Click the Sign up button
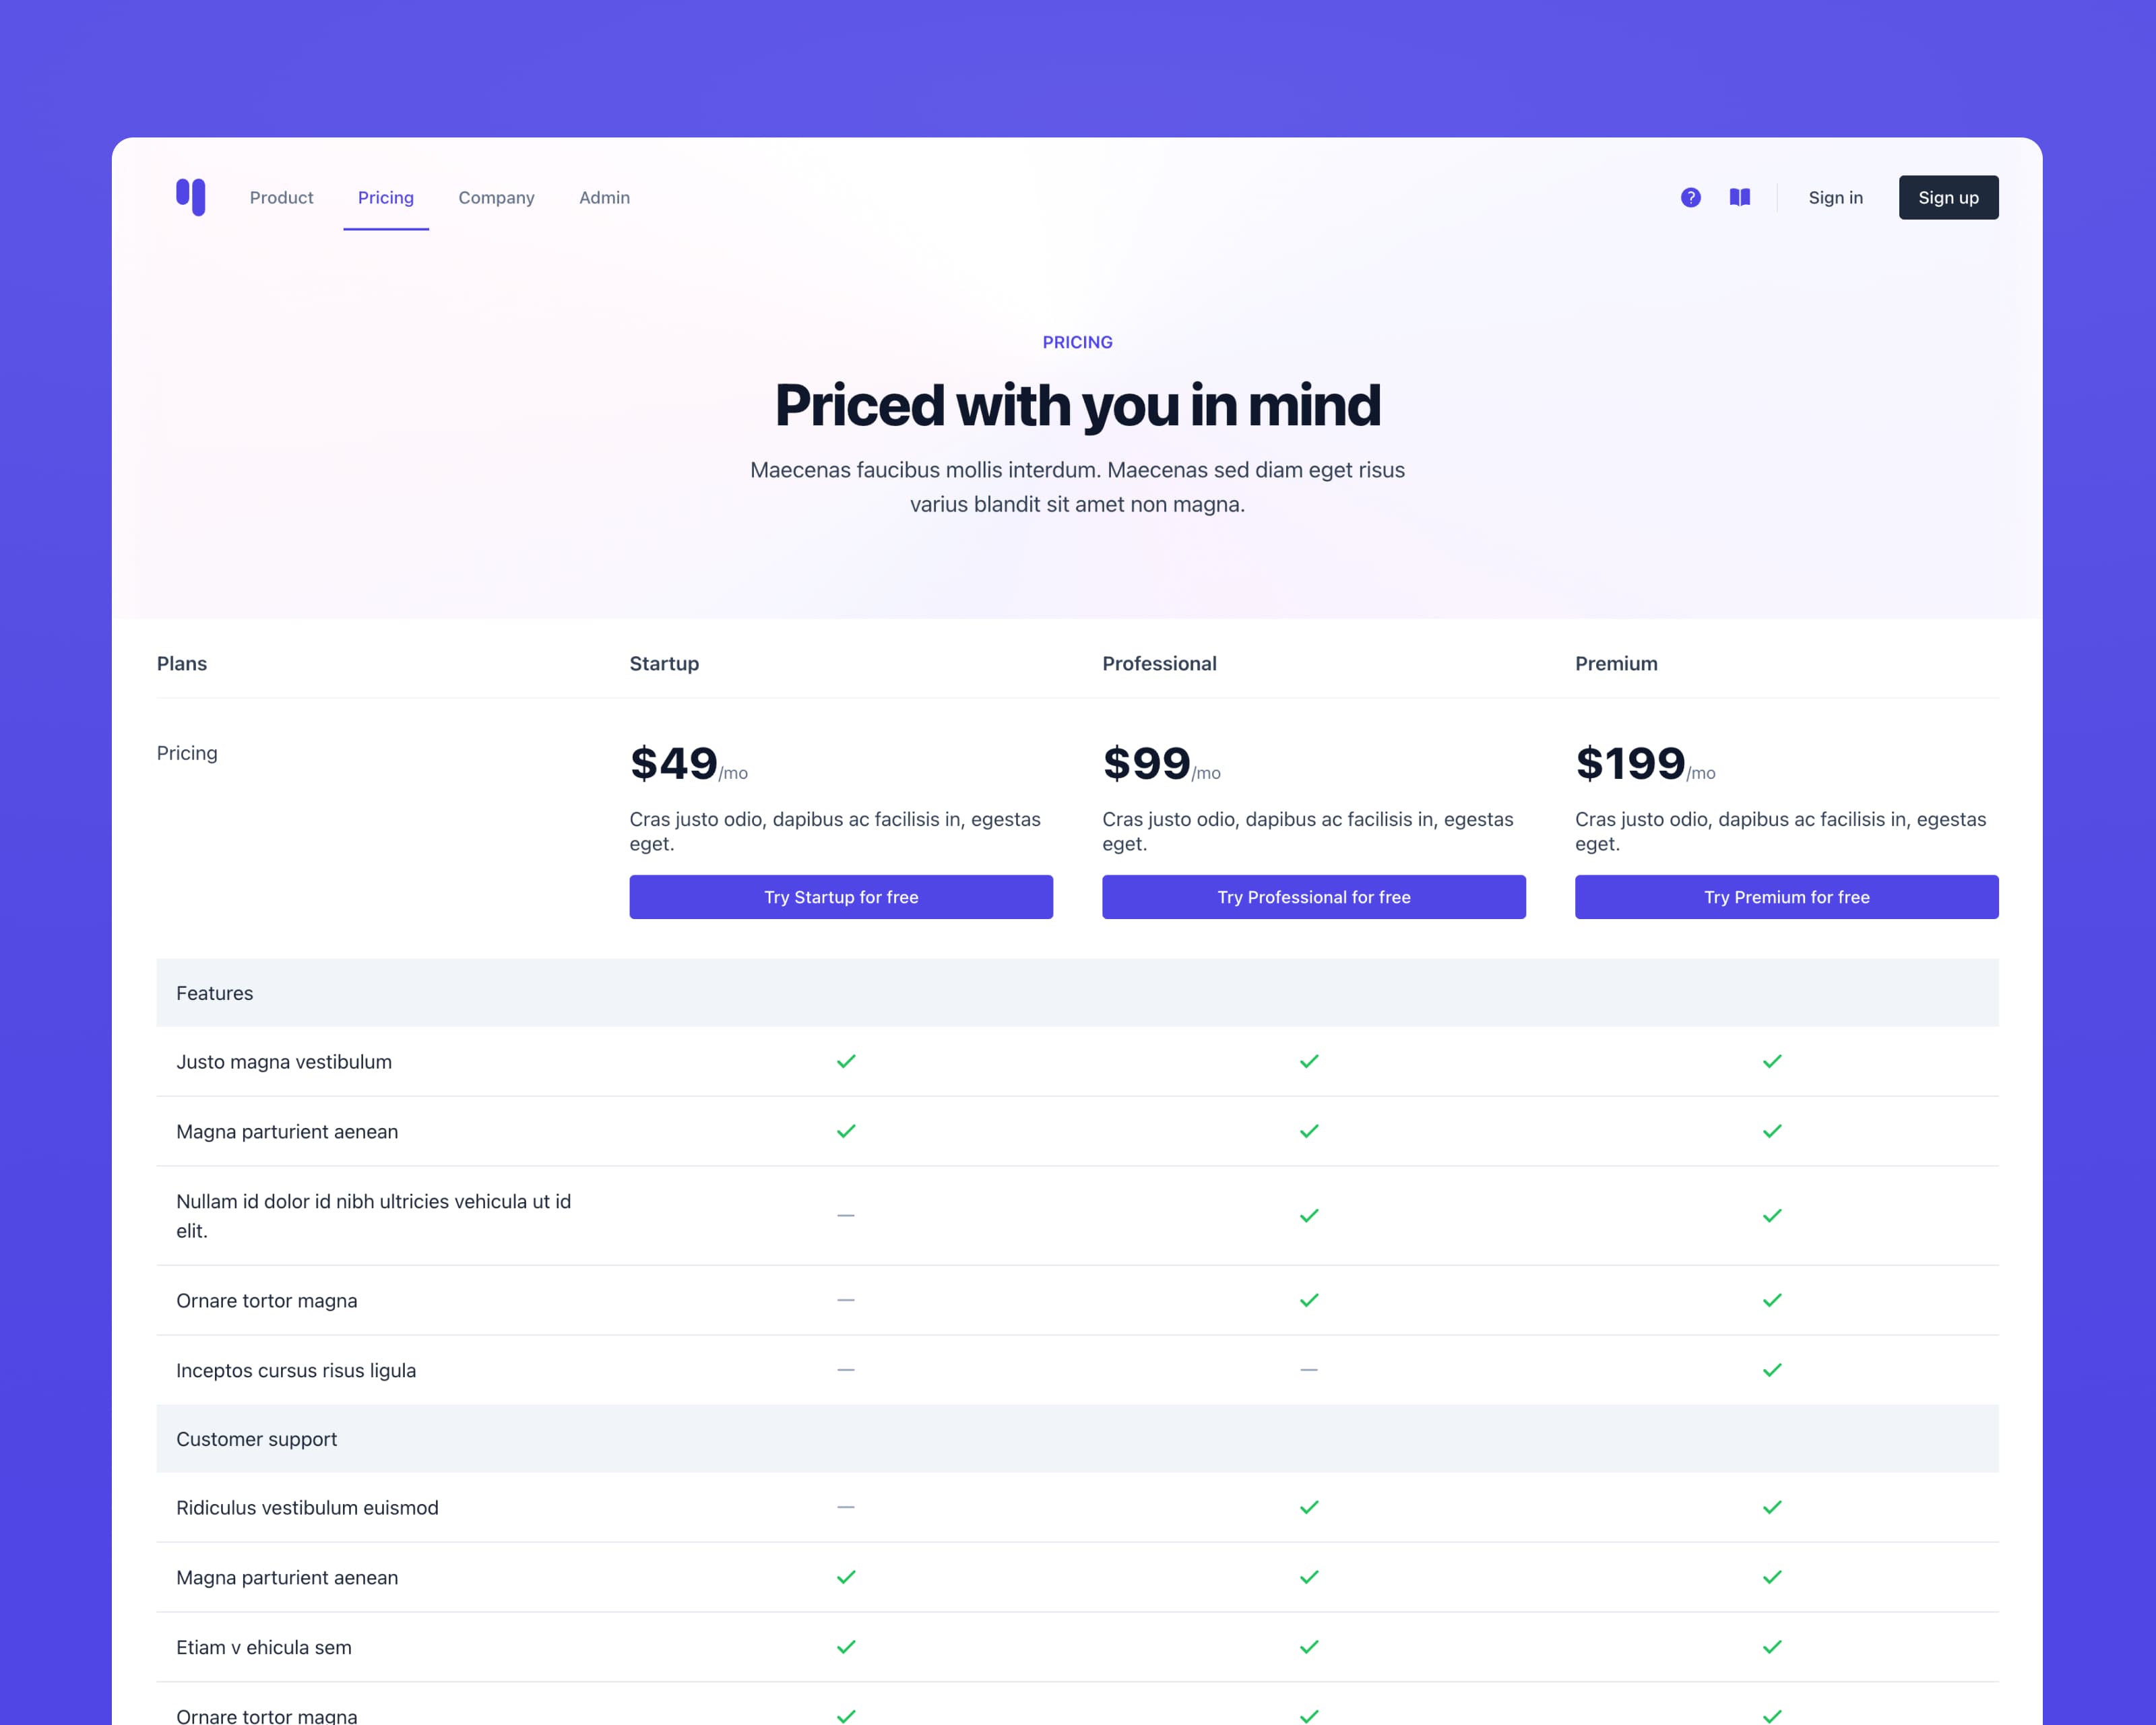Image resolution: width=2156 pixels, height=1725 pixels. 1948,197
